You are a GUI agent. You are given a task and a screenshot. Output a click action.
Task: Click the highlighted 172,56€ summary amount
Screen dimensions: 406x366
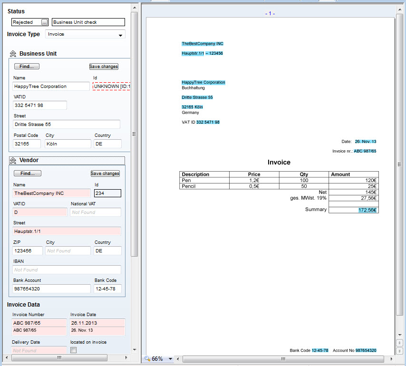[x=367, y=210]
